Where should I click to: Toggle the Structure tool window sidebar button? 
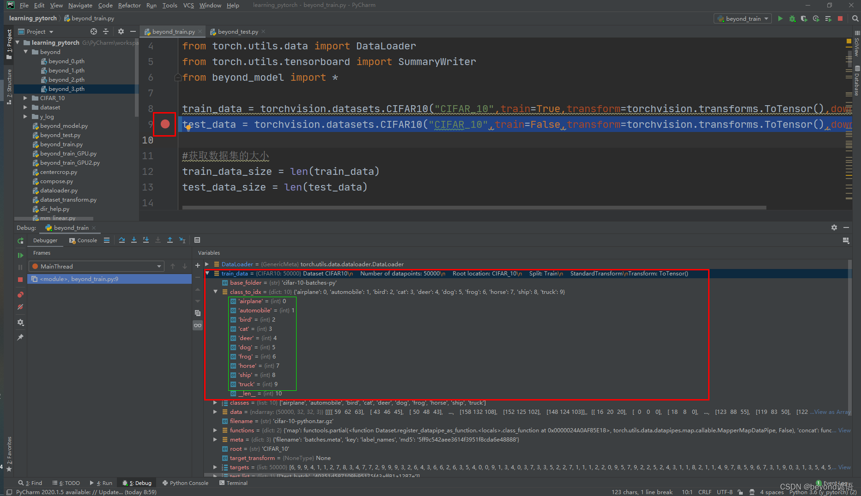pos(9,87)
